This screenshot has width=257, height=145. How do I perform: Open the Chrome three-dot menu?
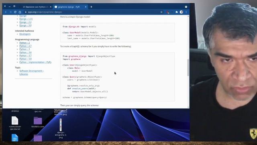[x=186, y=12]
